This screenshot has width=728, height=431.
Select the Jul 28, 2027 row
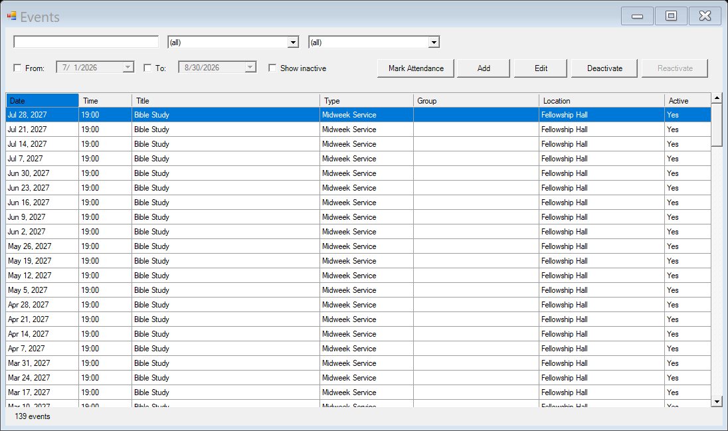tap(358, 115)
